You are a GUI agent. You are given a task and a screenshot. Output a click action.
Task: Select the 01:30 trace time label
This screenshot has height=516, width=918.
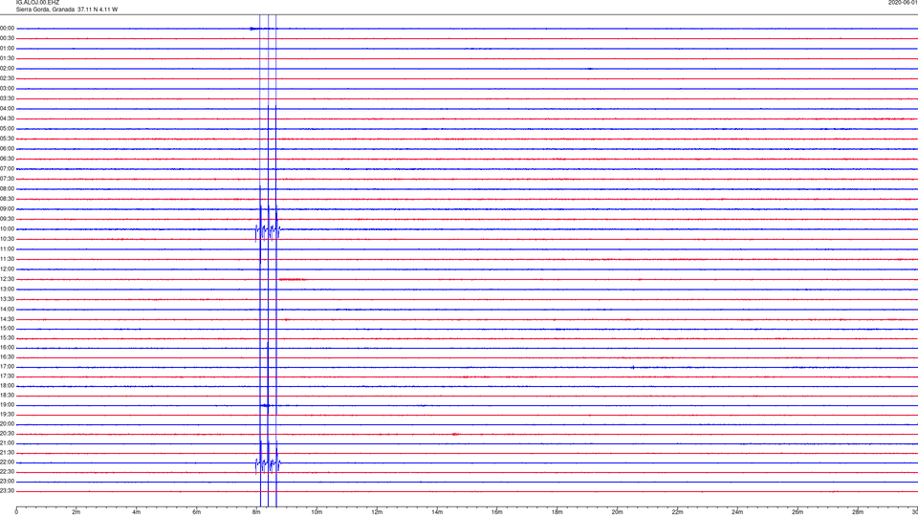coord(7,58)
